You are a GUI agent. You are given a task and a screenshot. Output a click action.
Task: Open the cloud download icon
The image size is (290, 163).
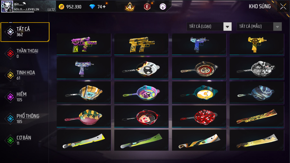[163, 7]
